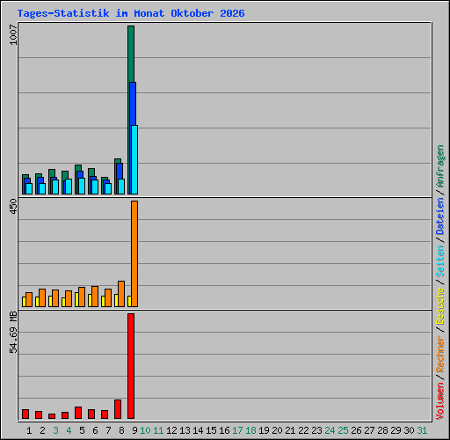Click day label '19' on x-axis

(x=264, y=430)
